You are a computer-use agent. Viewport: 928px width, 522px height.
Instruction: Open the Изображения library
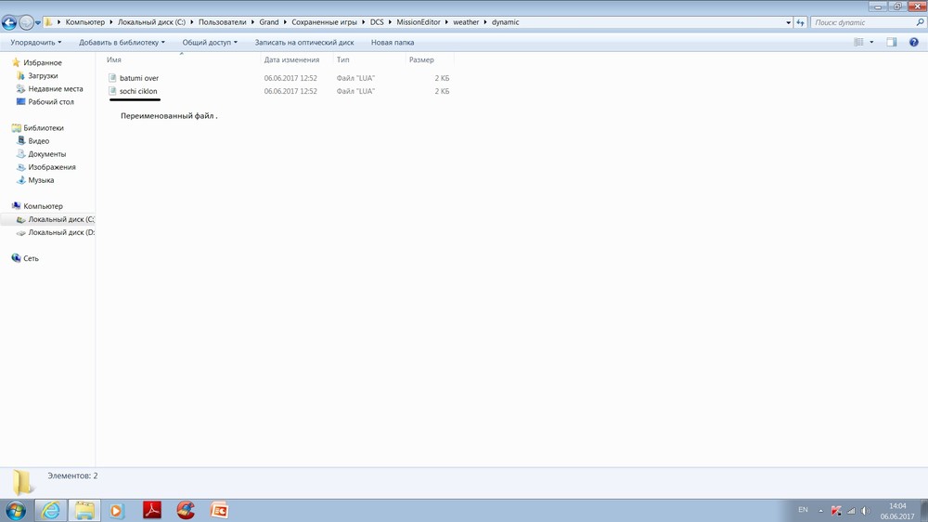[x=52, y=167]
